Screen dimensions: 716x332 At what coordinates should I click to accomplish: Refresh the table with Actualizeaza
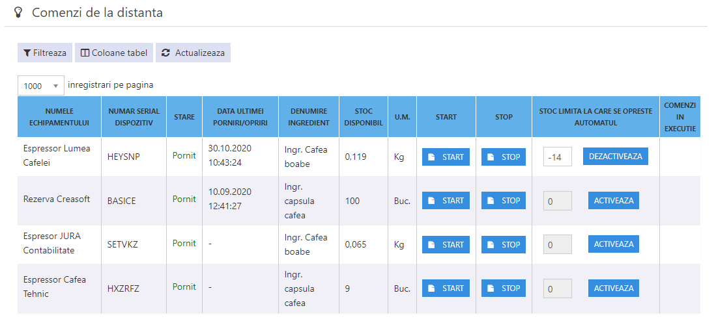[x=193, y=53]
